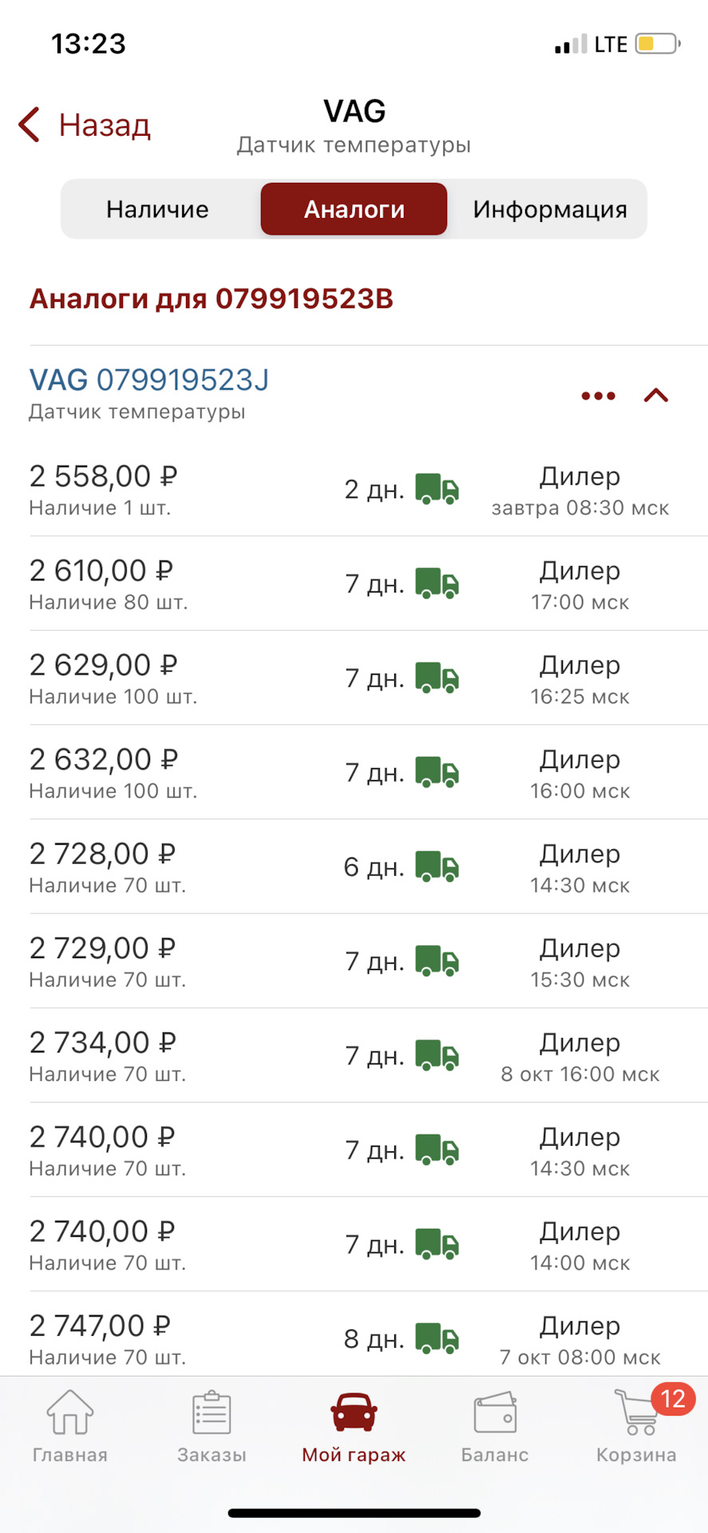This screenshot has height=1533, width=708.
Task: Tap delivery truck icon for 2 632,00 ₽ offer
Action: point(437,773)
